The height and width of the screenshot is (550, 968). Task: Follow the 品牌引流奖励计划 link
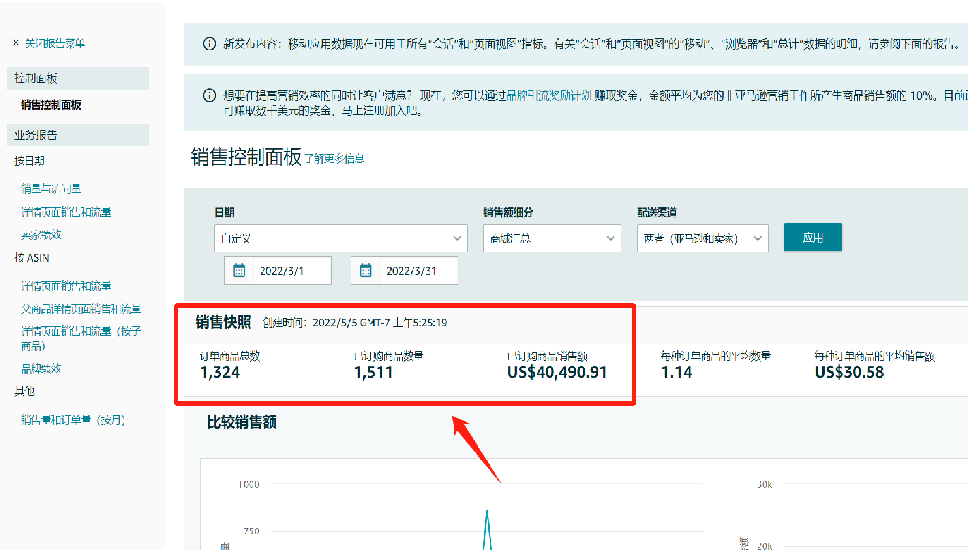click(549, 96)
